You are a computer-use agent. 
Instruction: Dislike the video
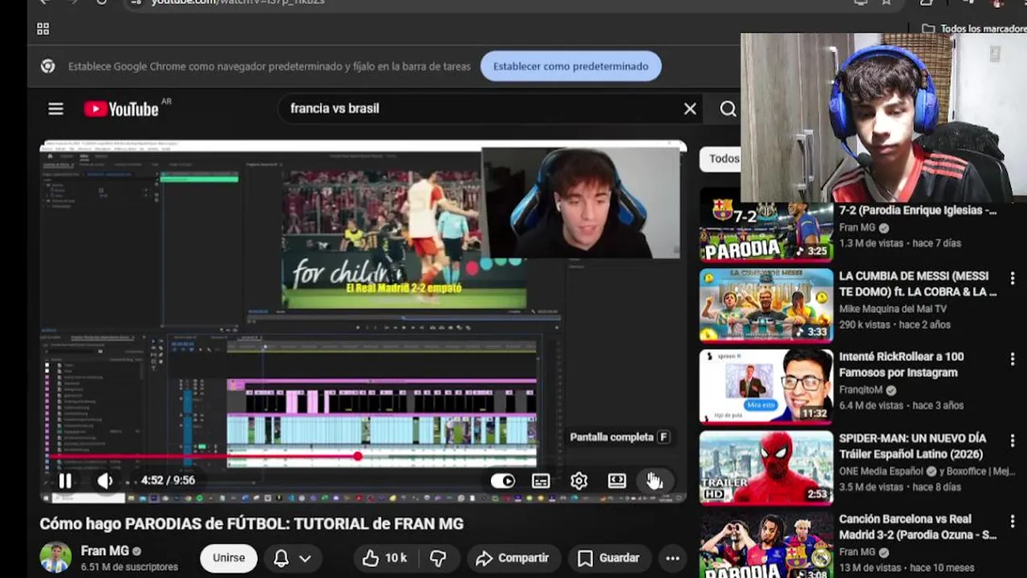point(437,558)
